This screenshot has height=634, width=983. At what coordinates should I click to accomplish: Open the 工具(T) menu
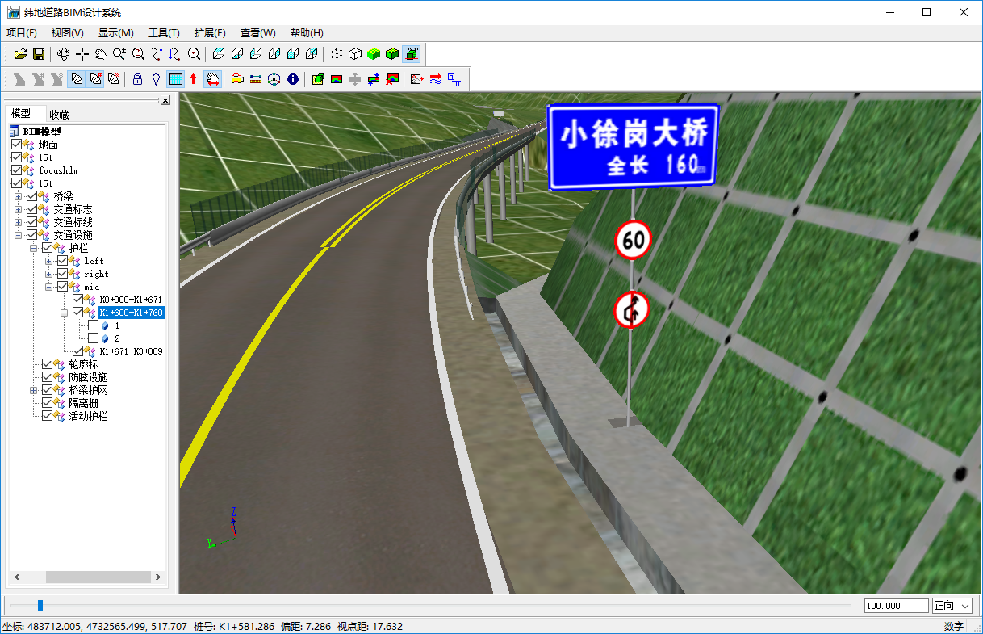click(x=164, y=33)
